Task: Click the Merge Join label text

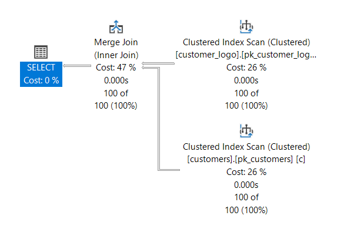Action: (116, 42)
